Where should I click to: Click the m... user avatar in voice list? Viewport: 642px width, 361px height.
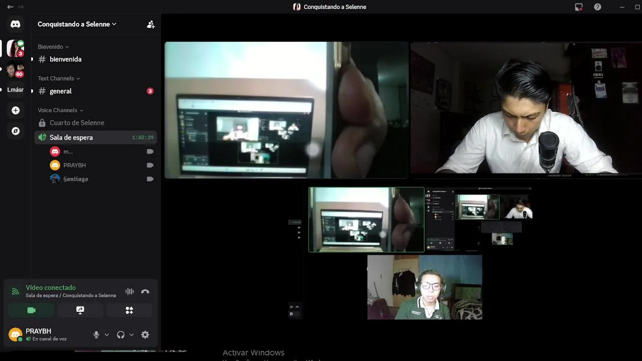tap(55, 151)
